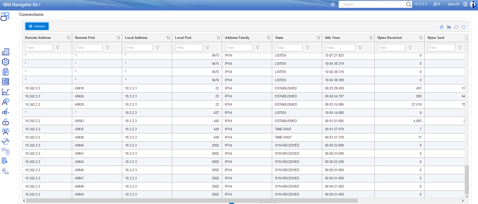Sort by State column arrows

coord(318,38)
